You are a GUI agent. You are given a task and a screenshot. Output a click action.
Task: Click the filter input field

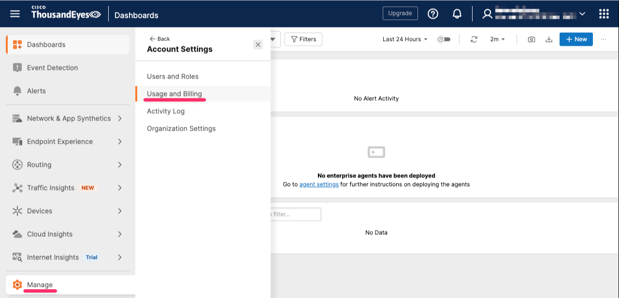296,214
